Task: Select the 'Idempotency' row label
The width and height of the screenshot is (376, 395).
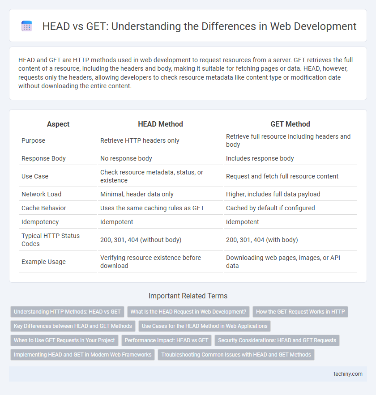Action: coord(40,222)
